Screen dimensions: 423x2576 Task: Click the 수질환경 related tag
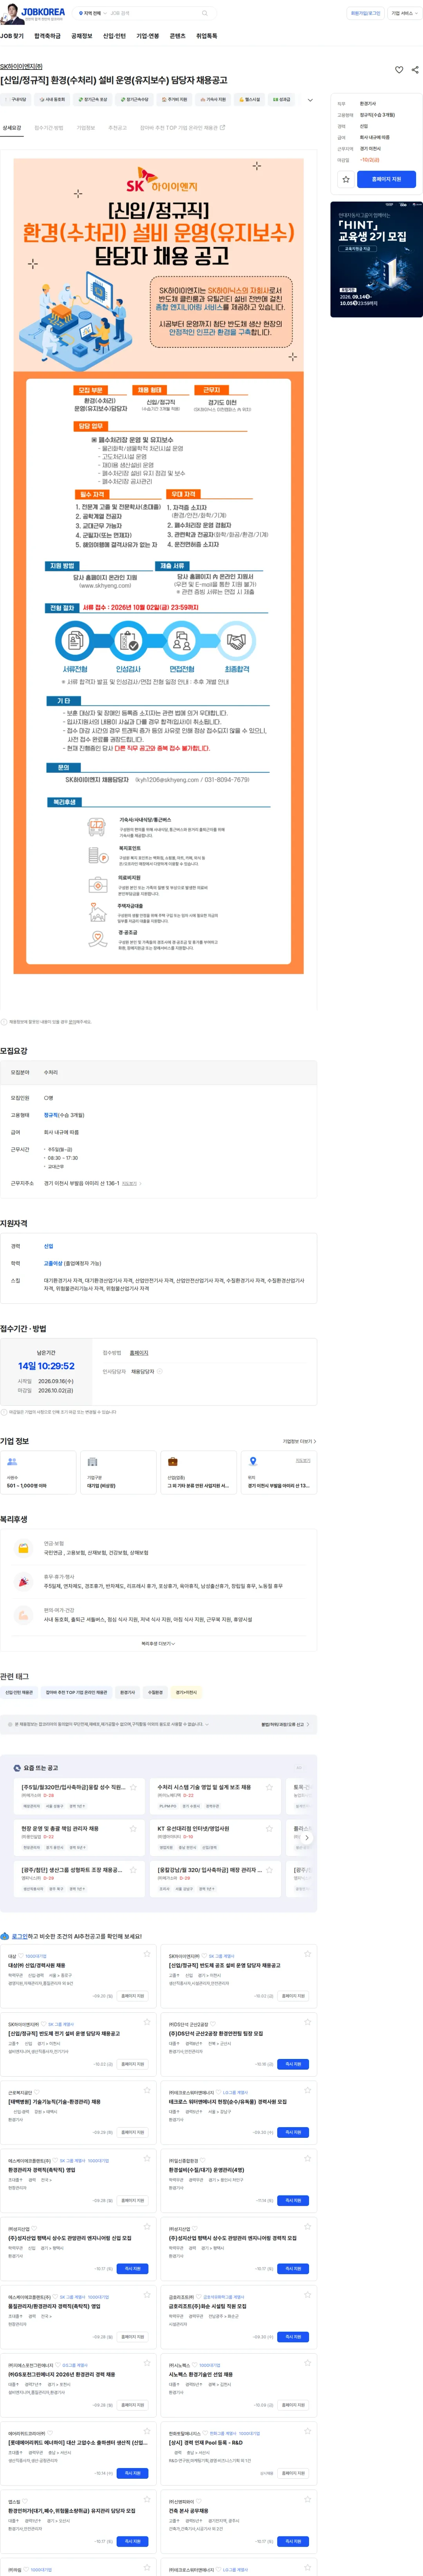click(155, 1693)
